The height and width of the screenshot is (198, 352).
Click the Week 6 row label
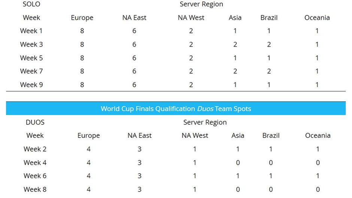35,176
